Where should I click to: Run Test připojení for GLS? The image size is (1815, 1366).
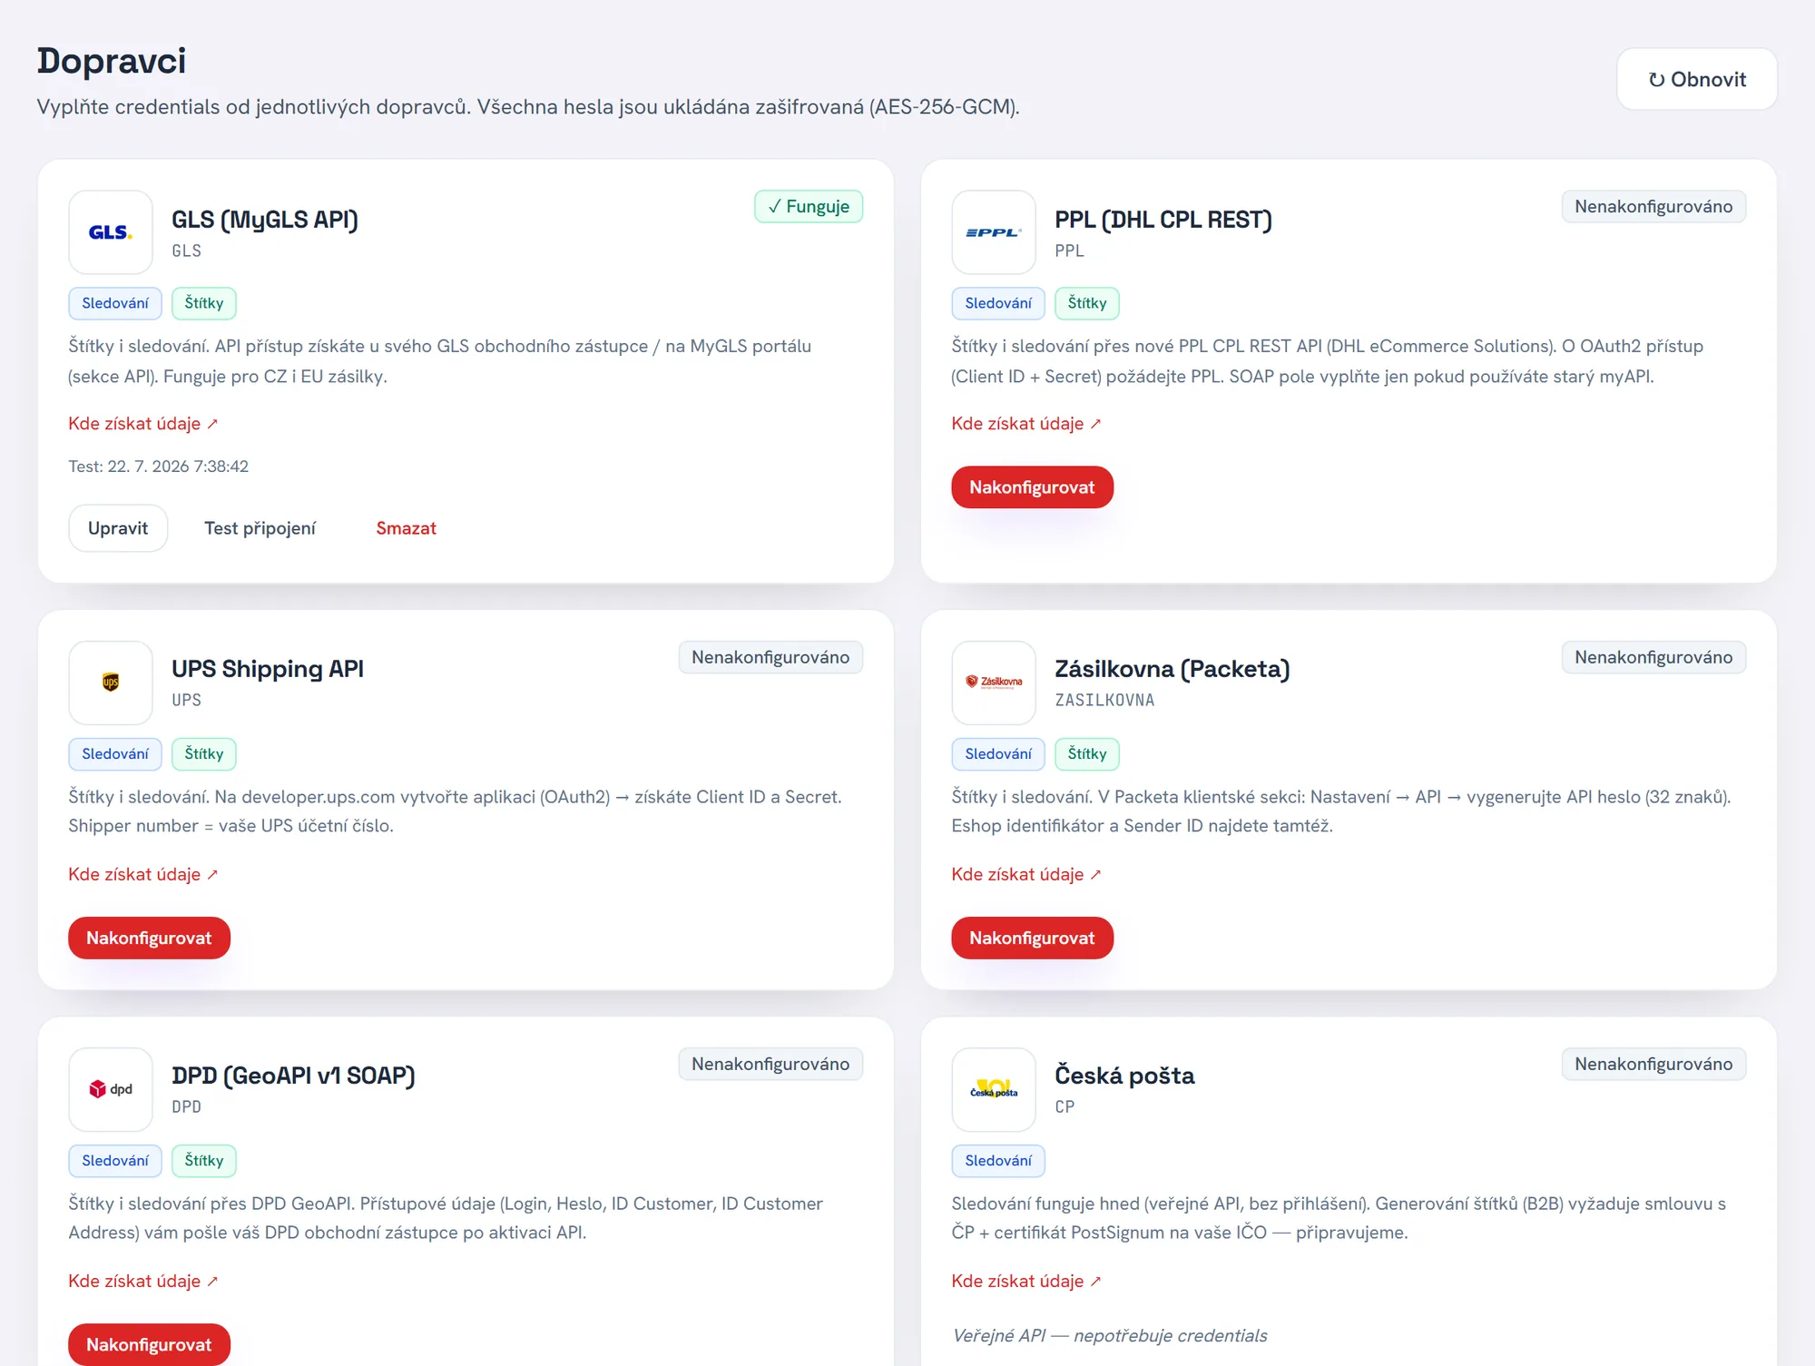coord(260,528)
